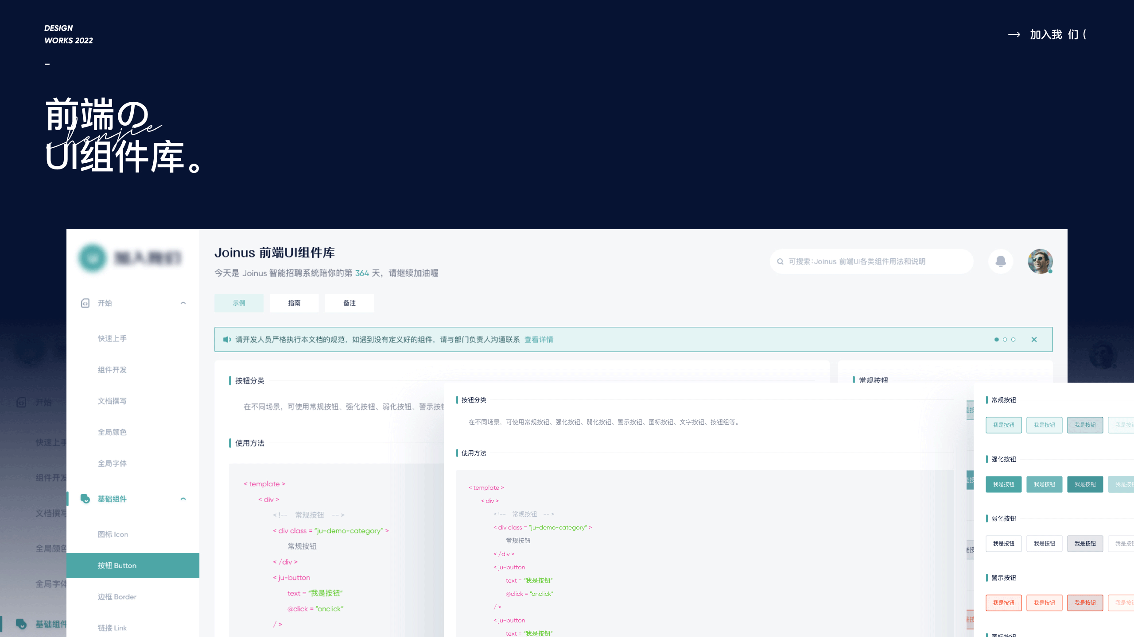Click second 警示按钮 sample button
Screen dimensions: 1134x637
pos(1044,603)
